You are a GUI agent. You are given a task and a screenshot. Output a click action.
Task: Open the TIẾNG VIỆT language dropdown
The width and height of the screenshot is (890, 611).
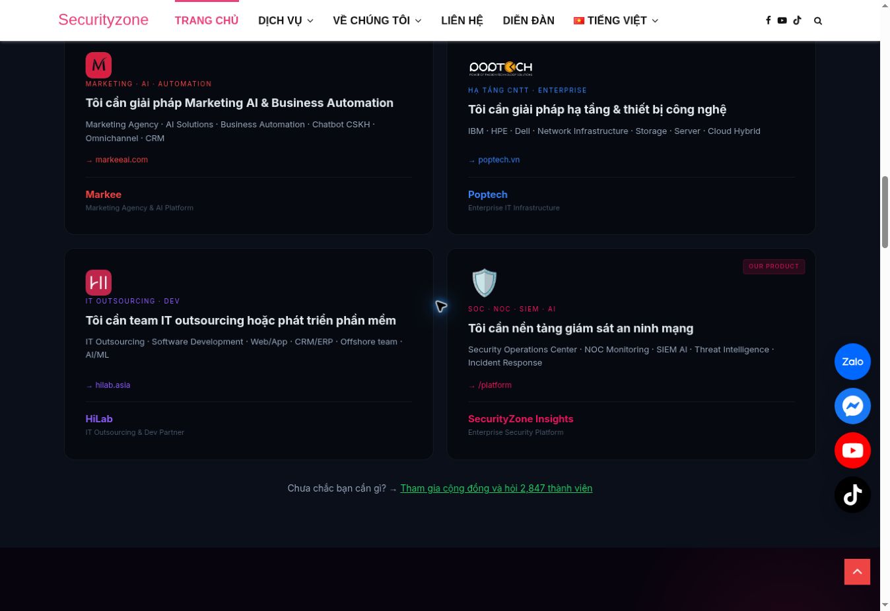click(x=616, y=20)
